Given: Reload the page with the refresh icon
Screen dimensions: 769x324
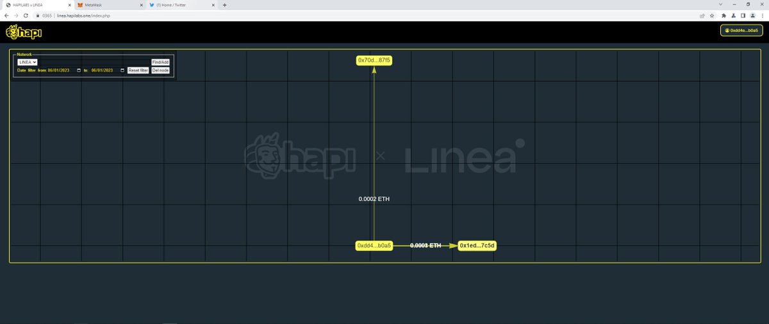Looking at the screenshot, I should [x=26, y=15].
